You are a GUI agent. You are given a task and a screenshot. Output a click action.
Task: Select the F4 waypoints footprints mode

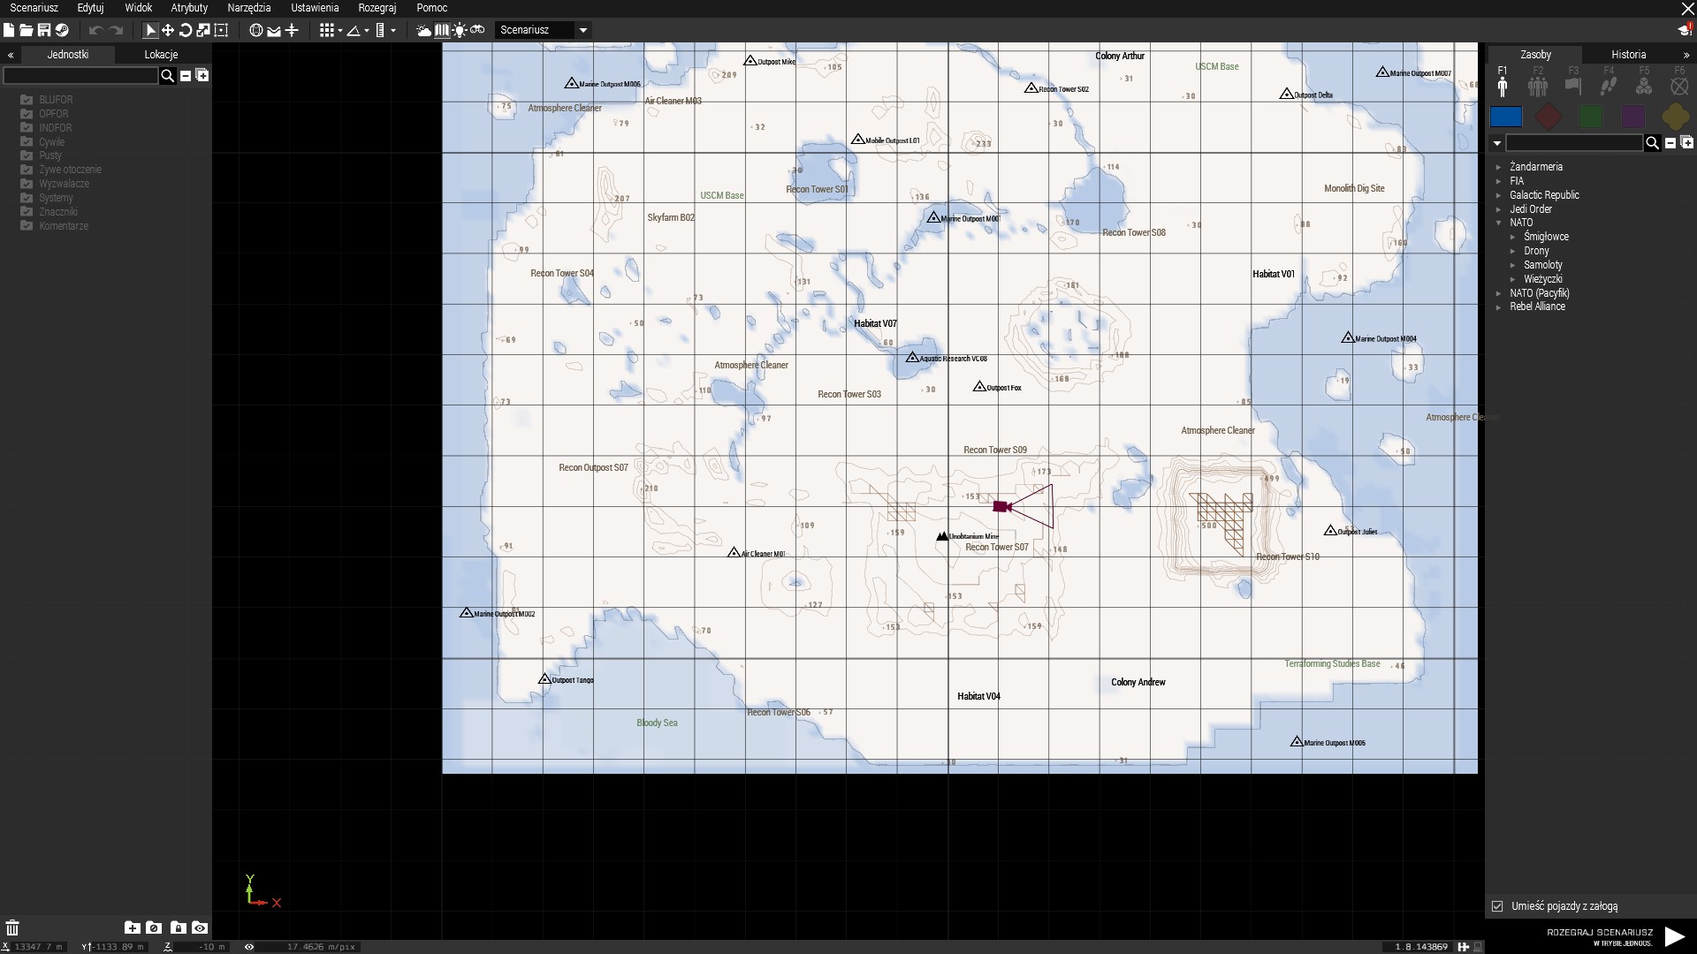point(1609,82)
